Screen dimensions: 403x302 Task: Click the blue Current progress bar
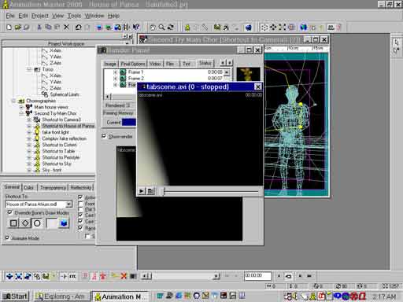point(129,122)
